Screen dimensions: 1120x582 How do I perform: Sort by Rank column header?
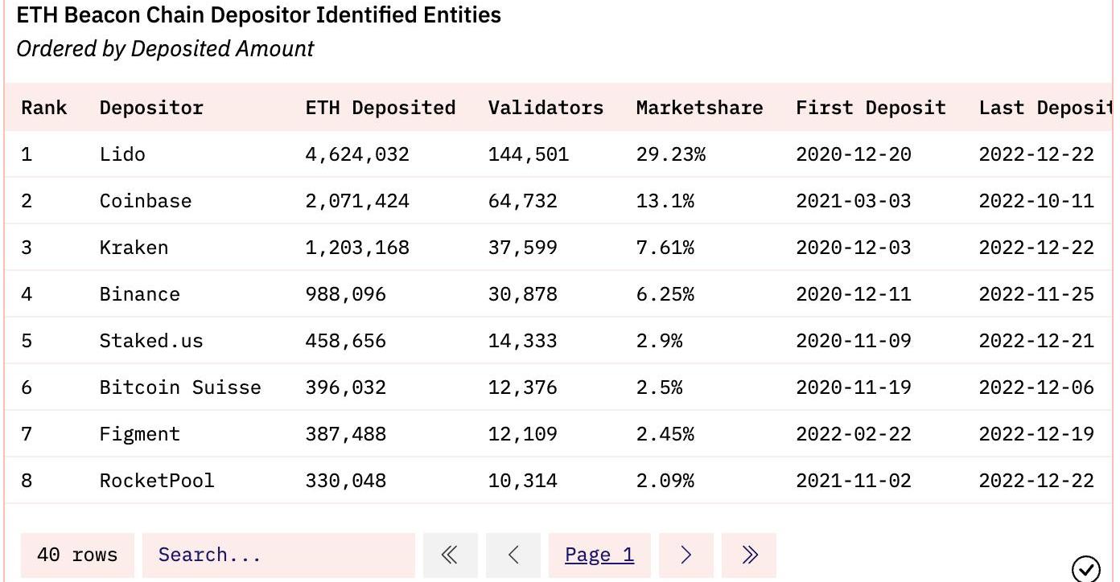click(44, 108)
